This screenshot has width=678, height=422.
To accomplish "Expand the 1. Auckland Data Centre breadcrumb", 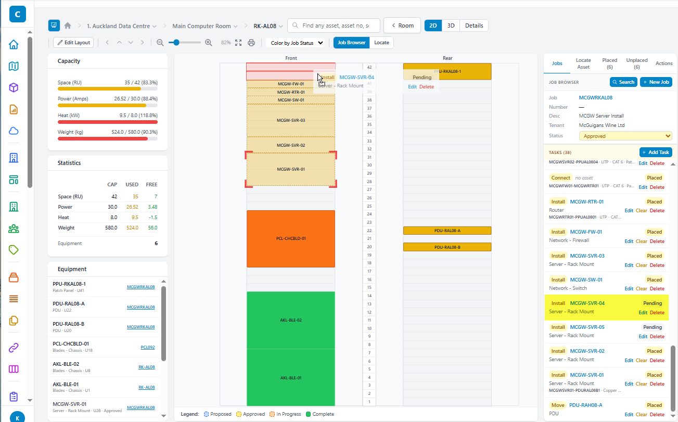I will [x=122, y=26].
